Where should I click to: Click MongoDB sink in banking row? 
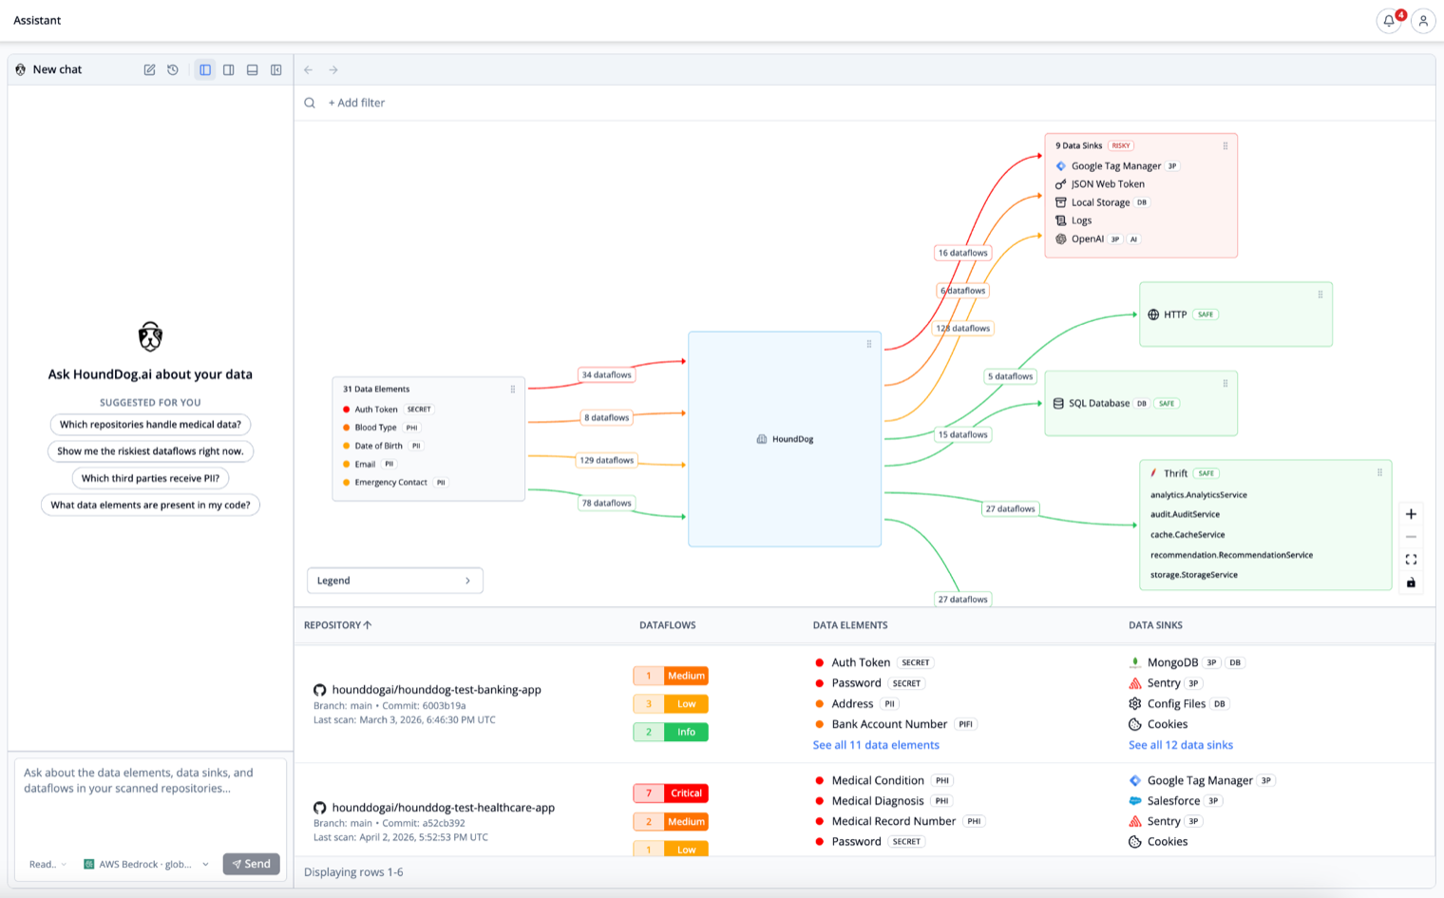point(1172,662)
